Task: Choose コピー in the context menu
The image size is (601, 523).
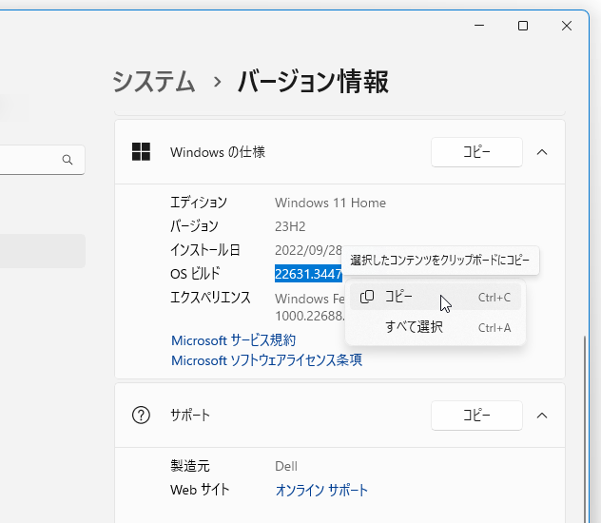Action: [436, 297]
